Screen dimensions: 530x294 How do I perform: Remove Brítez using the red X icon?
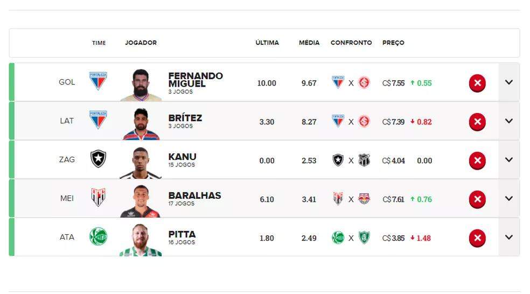[477, 122]
